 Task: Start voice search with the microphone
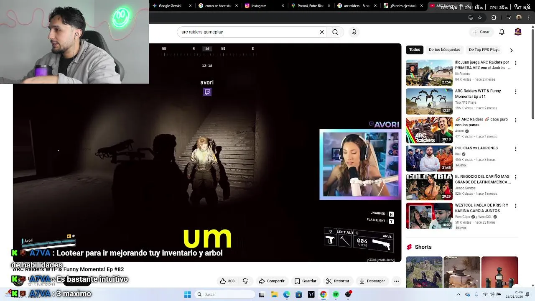pyautogui.click(x=354, y=32)
